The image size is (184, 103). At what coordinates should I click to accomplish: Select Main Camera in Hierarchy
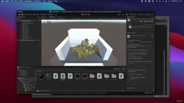pos(28,22)
